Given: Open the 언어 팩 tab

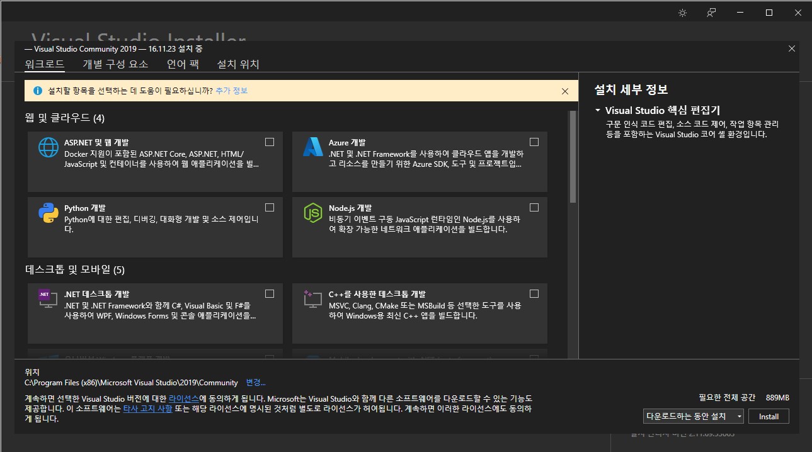Looking at the screenshot, I should click(183, 64).
